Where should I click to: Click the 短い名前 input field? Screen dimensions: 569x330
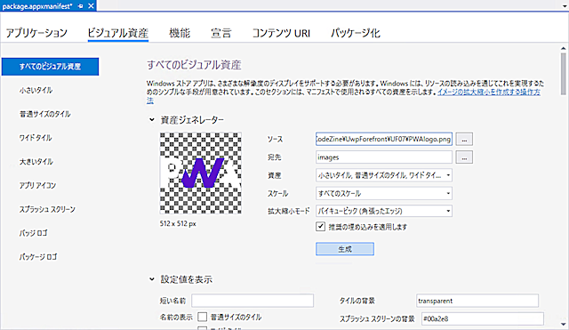click(x=252, y=301)
